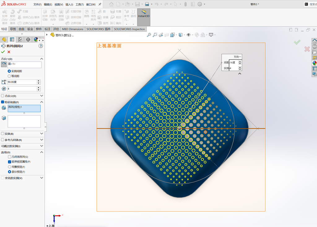Image resolution: width=317 pixels, height=227 pixels.
Task: Cancel pattern with red X in PropertyManager
Action: click(9, 52)
